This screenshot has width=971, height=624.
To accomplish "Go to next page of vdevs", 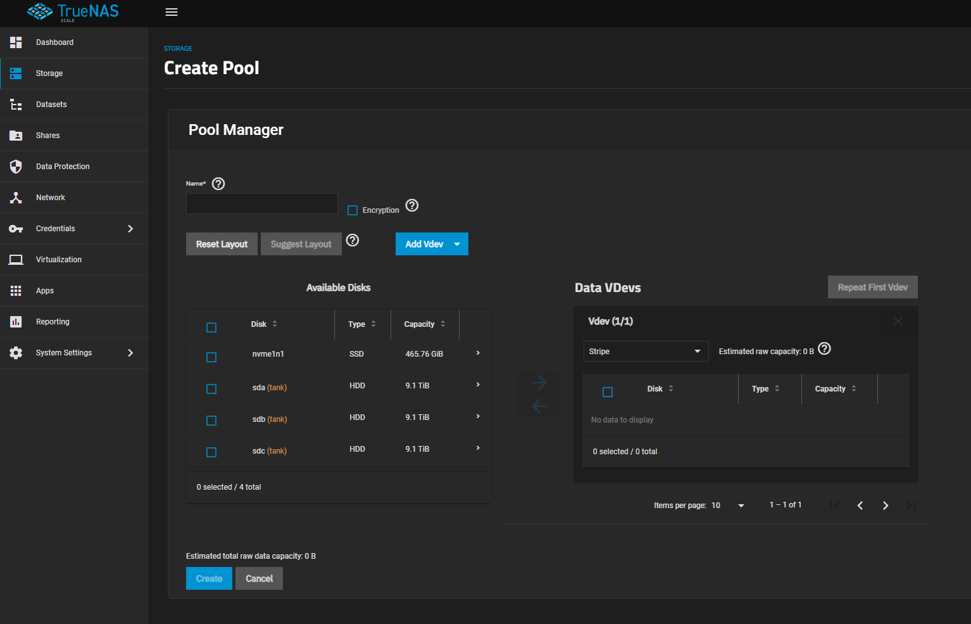I will tap(886, 506).
